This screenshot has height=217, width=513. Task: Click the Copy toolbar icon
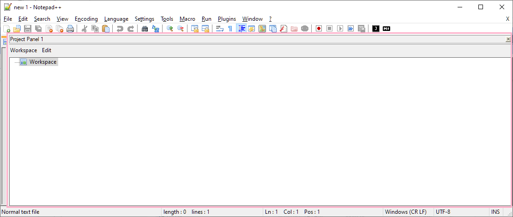[95, 29]
